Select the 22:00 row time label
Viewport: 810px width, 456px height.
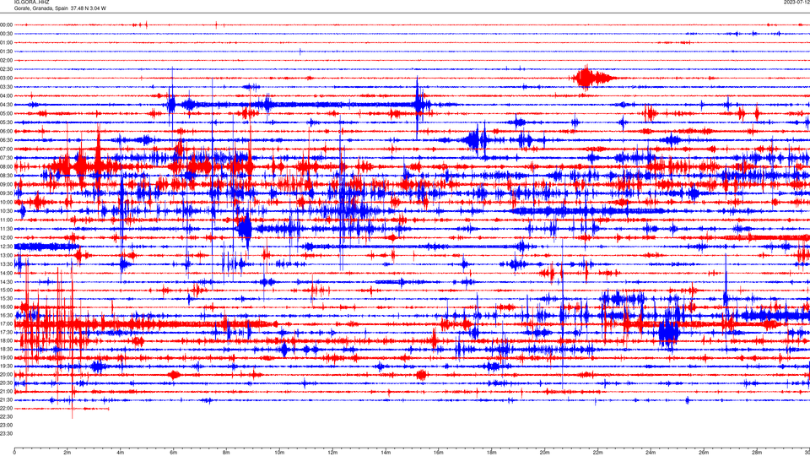pos(6,409)
